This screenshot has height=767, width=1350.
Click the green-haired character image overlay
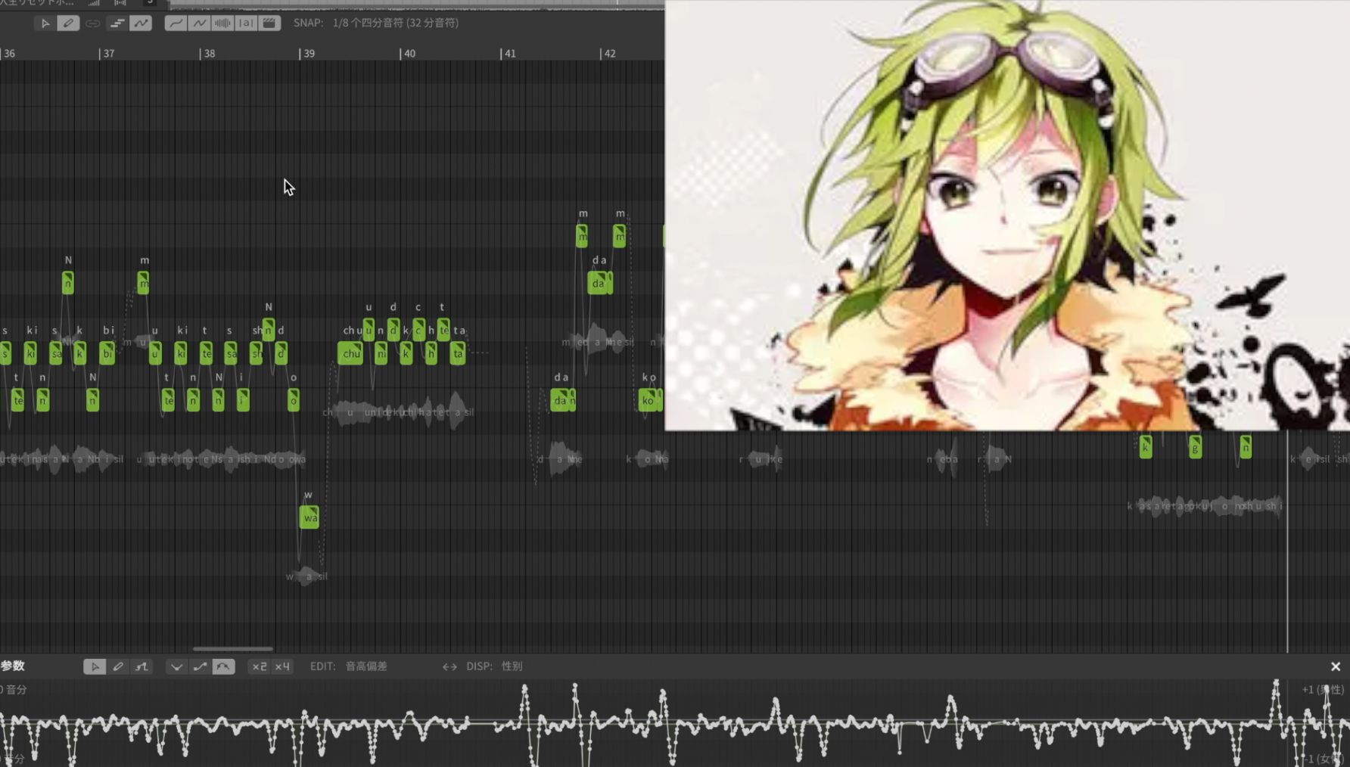click(x=1007, y=216)
